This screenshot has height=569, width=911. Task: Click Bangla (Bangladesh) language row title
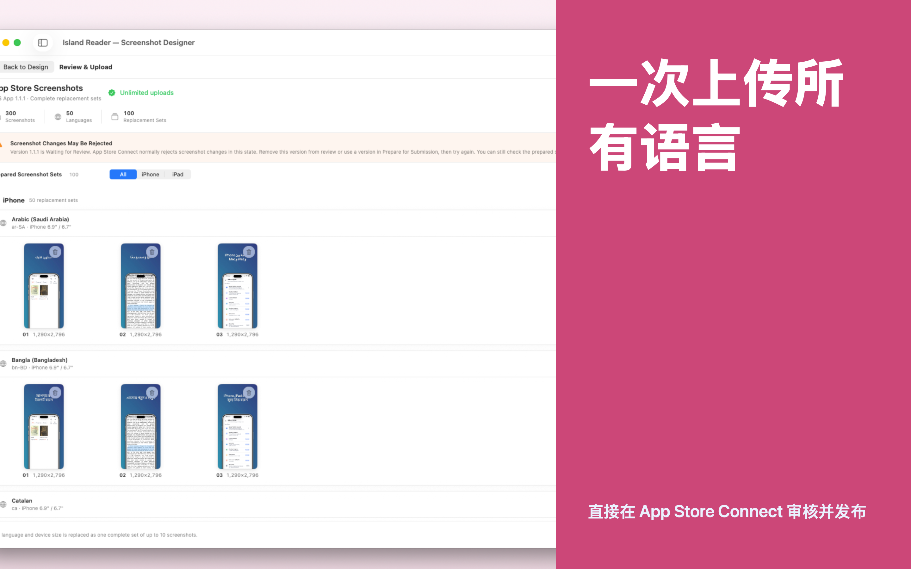[x=40, y=360]
